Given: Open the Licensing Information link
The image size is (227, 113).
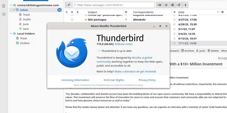Looking at the screenshot, I should click(75, 80).
